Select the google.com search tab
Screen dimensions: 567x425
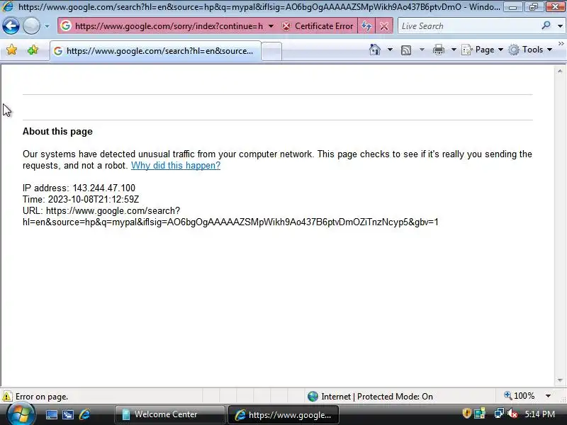[x=155, y=51]
